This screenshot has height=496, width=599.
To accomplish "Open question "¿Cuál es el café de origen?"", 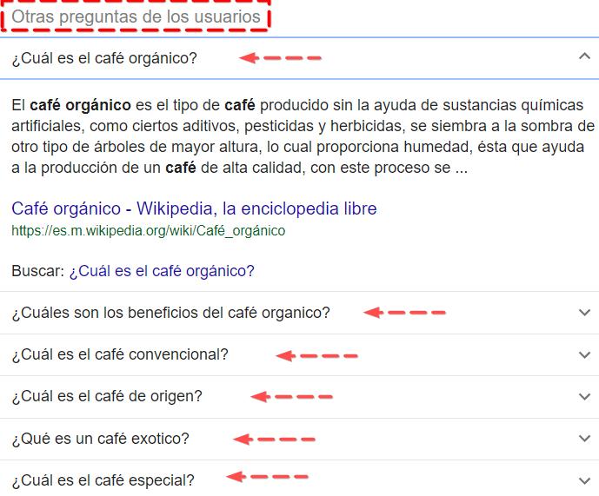I will coord(107,396).
